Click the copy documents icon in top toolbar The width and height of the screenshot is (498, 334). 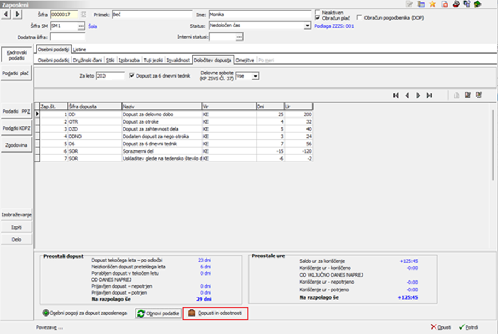pos(467,4)
